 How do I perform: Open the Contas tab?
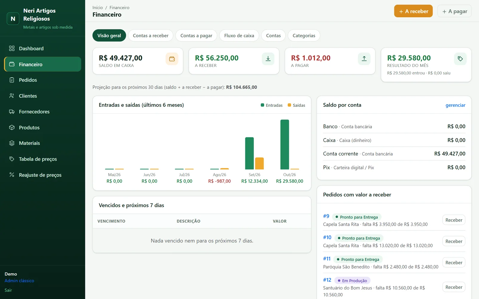click(x=273, y=36)
